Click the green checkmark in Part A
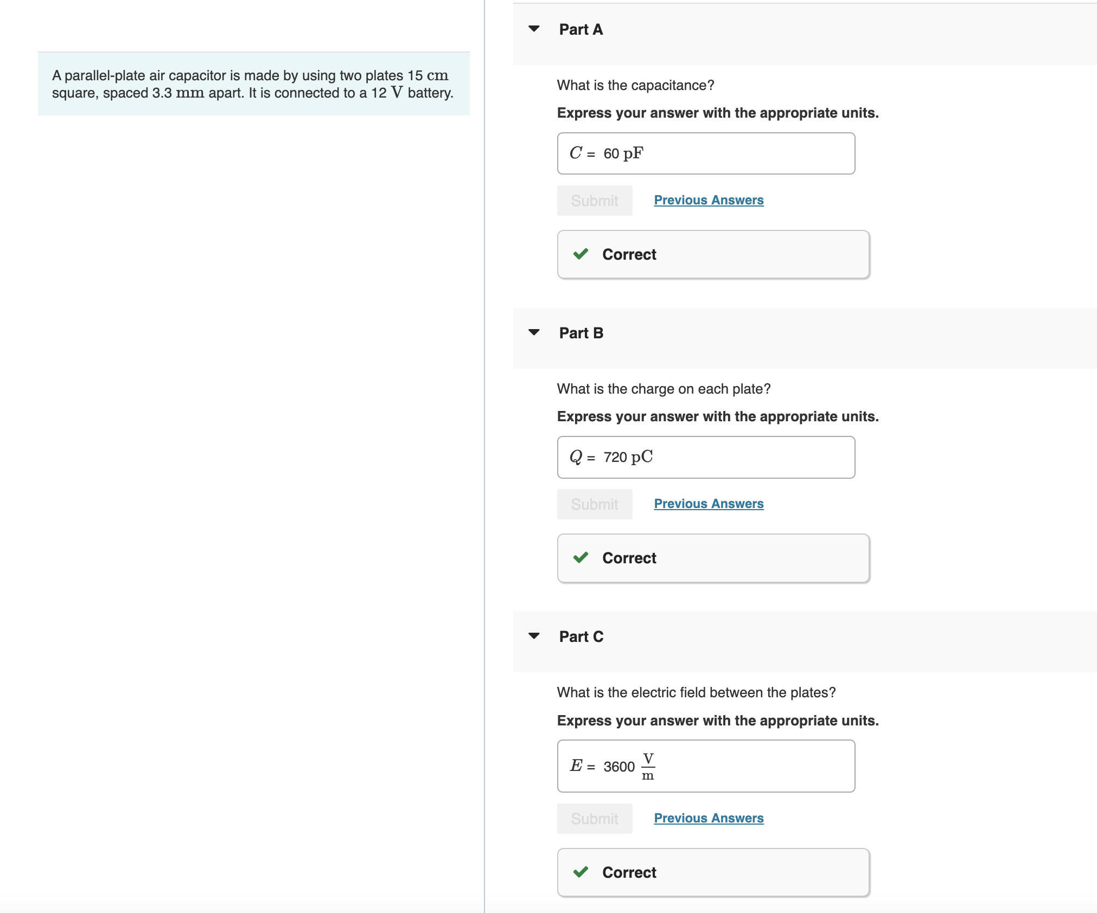Viewport: 1097px width, 913px height. (581, 254)
